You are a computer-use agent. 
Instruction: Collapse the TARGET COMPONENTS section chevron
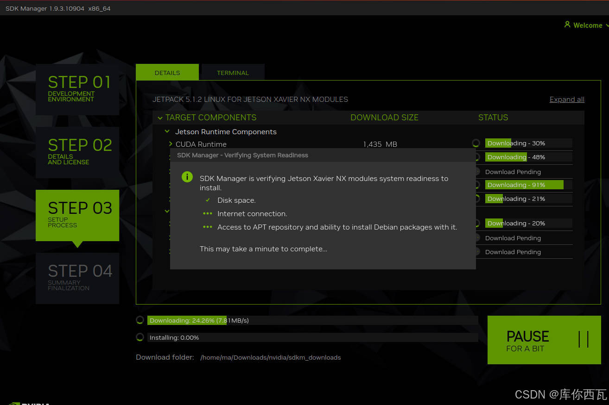[160, 118]
